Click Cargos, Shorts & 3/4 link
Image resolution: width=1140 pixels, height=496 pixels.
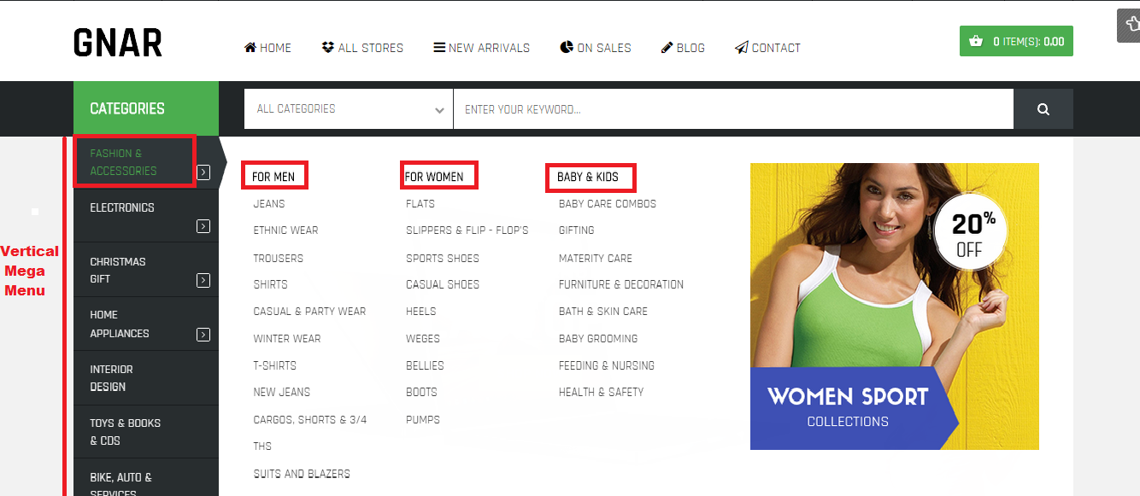(x=310, y=420)
